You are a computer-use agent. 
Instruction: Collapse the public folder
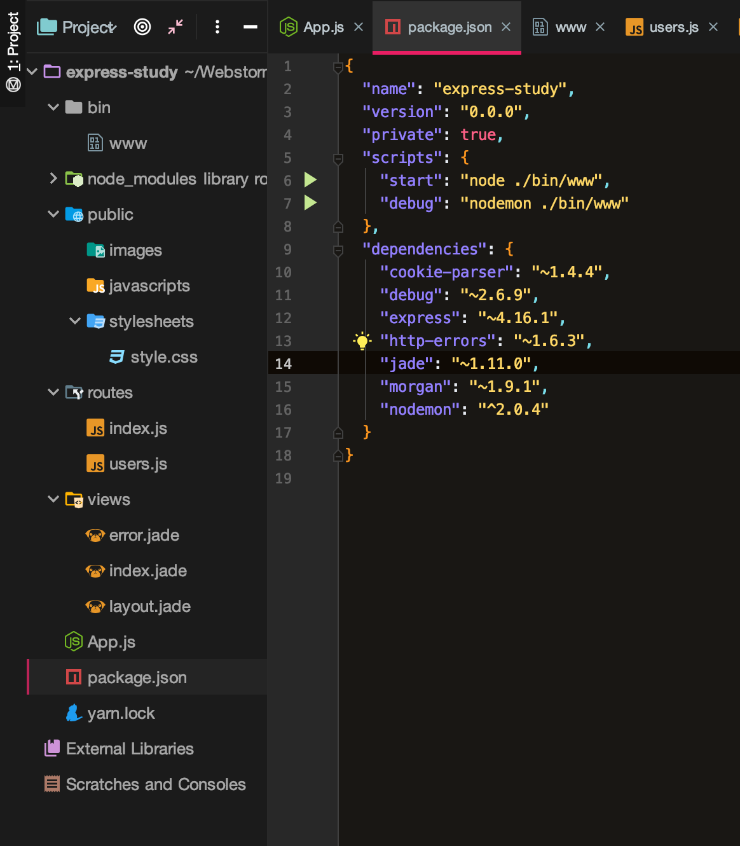pyautogui.click(x=53, y=214)
